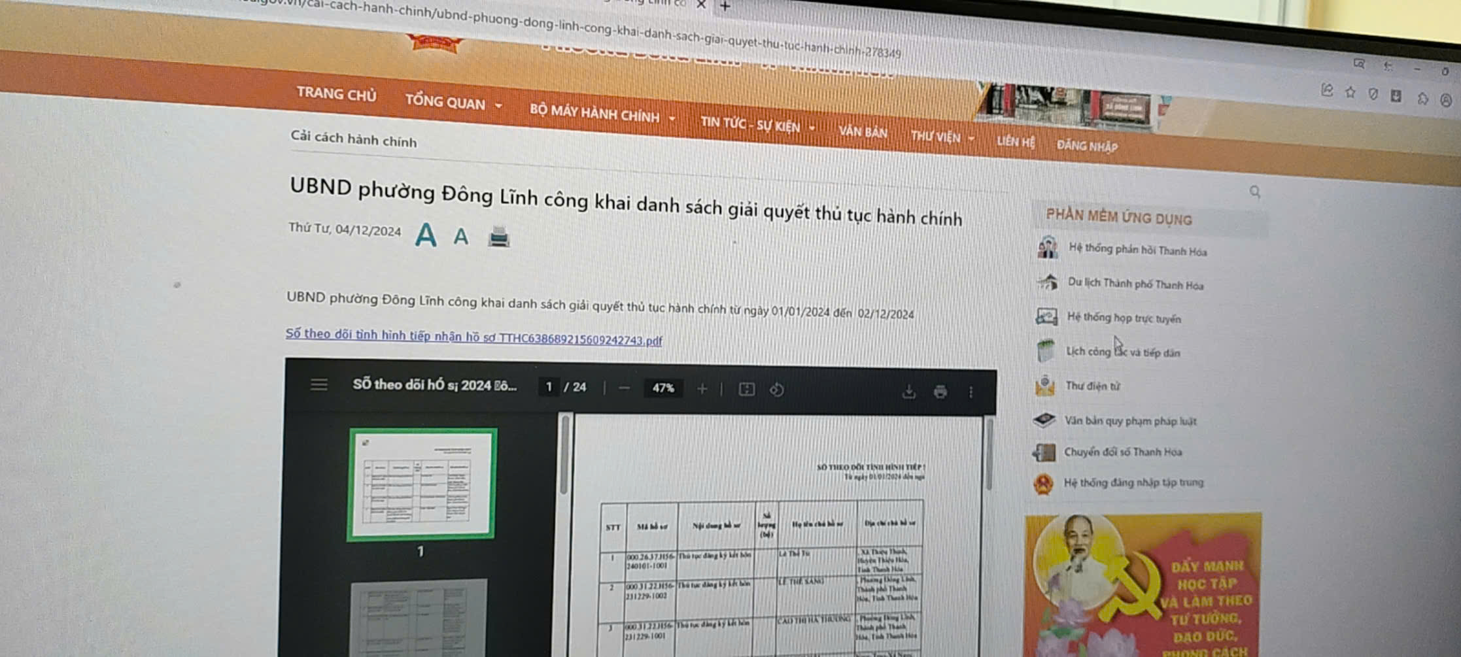The width and height of the screenshot is (1461, 657).
Task: Open the VĂN BẢN menu item
Action: point(863,132)
